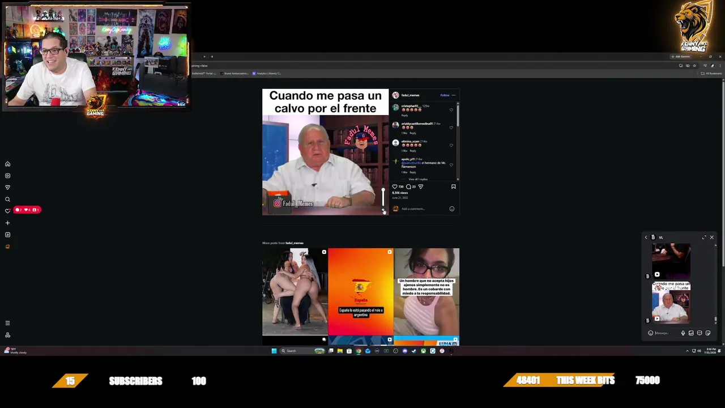Screen dimensions: 725x408
Task: Expand View all 1 replies
Action: (x=418, y=179)
